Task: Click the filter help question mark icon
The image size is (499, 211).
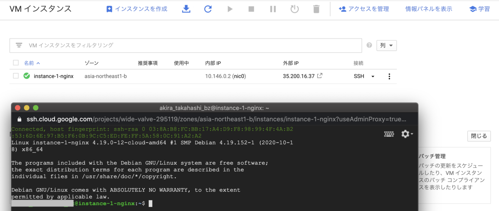Action: point(369,45)
